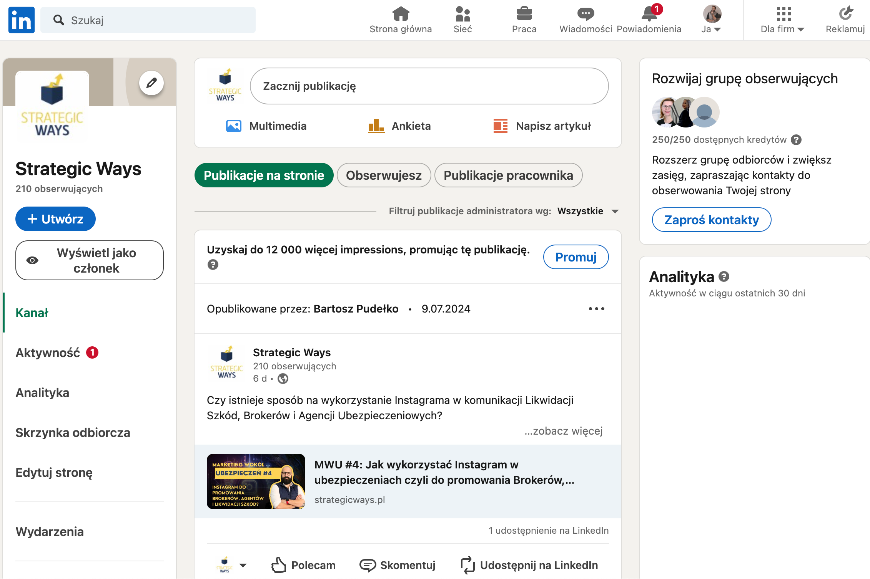Click the Reklamuj icon
The width and height of the screenshot is (870, 579).
845,13
